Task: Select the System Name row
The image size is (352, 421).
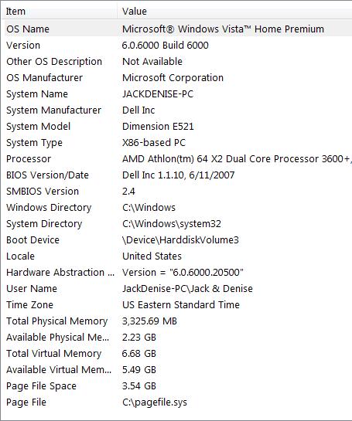Action: coord(176,94)
